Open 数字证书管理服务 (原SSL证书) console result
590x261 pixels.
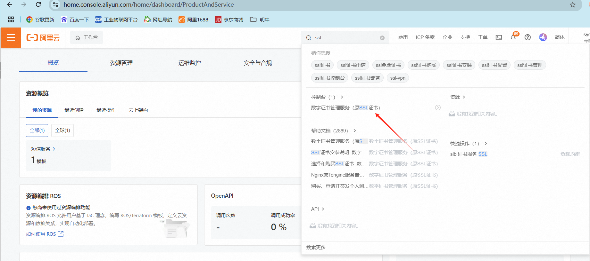pos(345,107)
